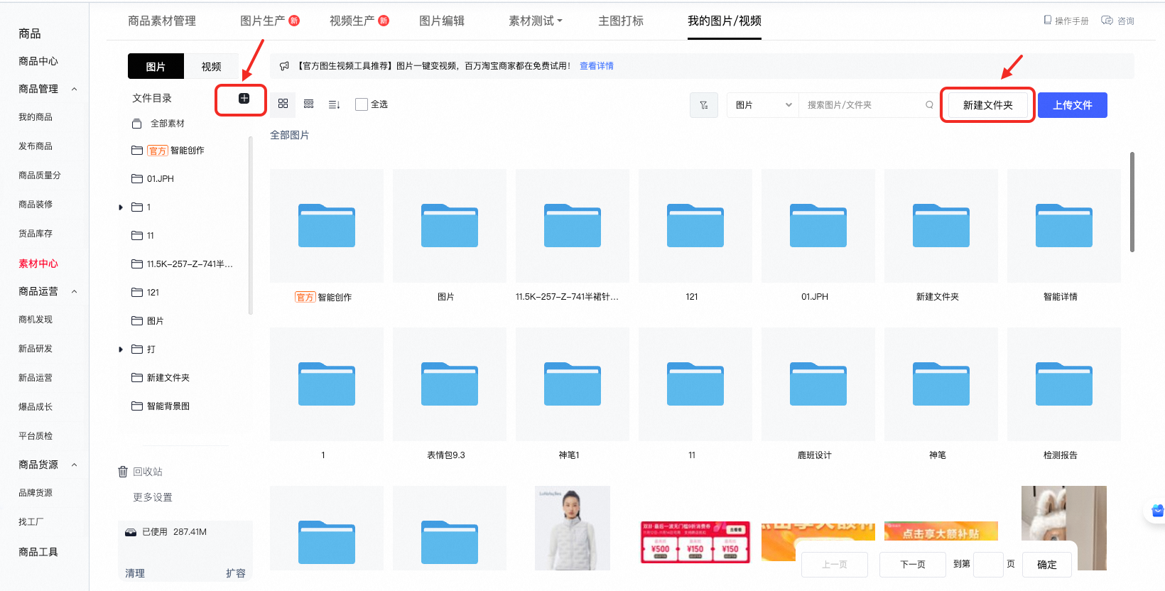Collapse the 商品管理 sidebar section
Screen dimensions: 1165x591
coord(74,90)
